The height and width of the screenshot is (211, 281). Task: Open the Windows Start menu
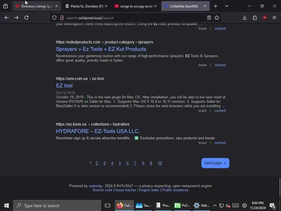[x=7, y=206]
